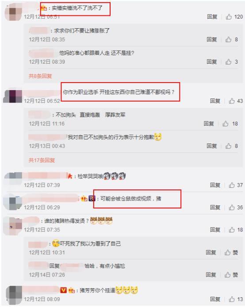Click 赞 on the 12月12日 10:31 reply
This screenshot has width=245, height=307.
[231, 253]
